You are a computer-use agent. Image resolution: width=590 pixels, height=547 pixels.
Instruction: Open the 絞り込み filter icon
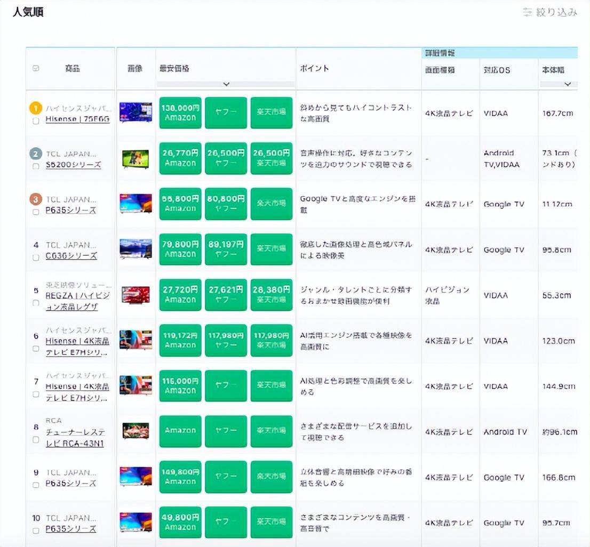click(x=528, y=12)
